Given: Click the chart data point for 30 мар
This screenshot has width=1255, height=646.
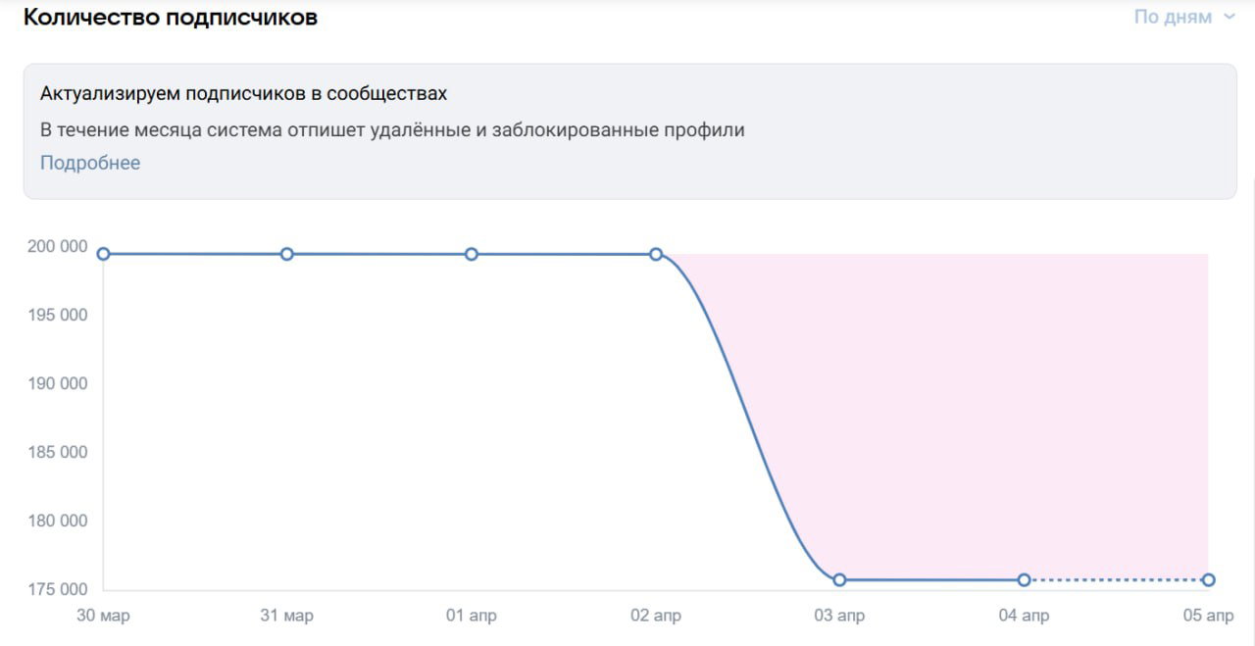Looking at the screenshot, I should (x=103, y=254).
